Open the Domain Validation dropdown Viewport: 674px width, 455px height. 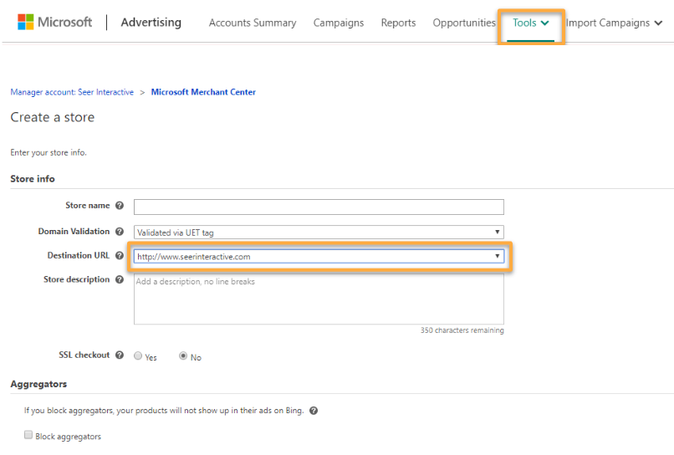coord(319,232)
